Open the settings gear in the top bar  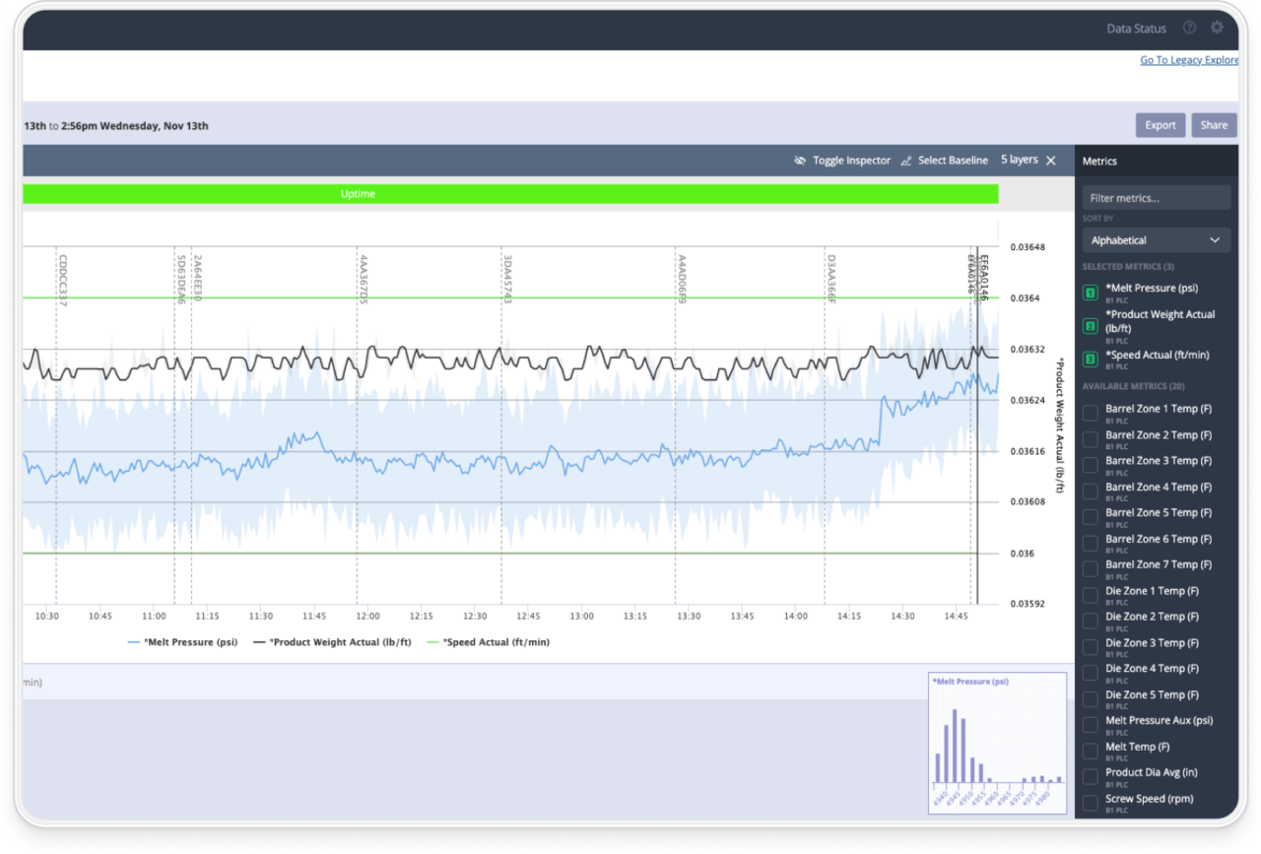(x=1217, y=28)
